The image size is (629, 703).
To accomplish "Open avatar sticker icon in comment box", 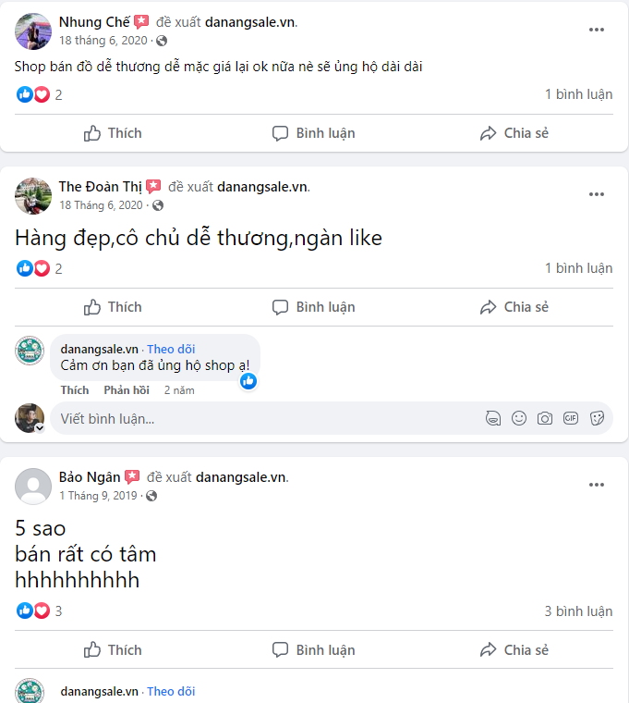I will (x=493, y=418).
